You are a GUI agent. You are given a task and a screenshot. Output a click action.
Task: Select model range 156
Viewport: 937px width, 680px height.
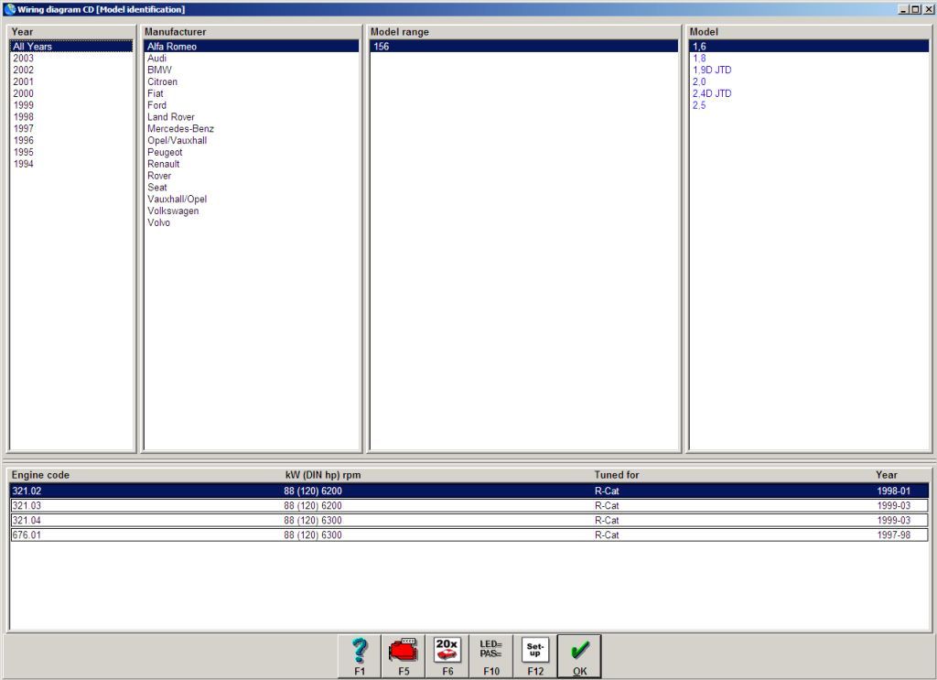coord(524,46)
